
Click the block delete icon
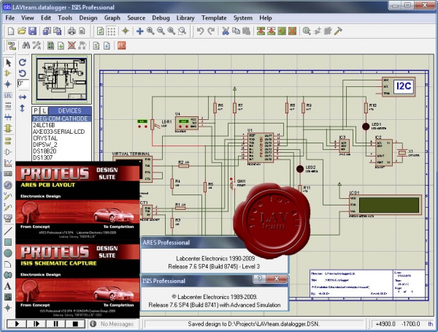(292, 31)
